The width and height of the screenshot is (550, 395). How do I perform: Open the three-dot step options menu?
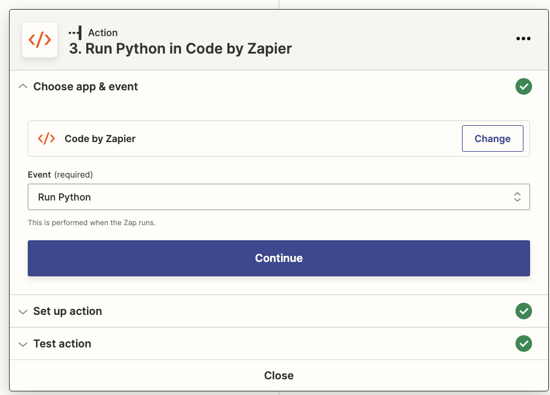(523, 39)
